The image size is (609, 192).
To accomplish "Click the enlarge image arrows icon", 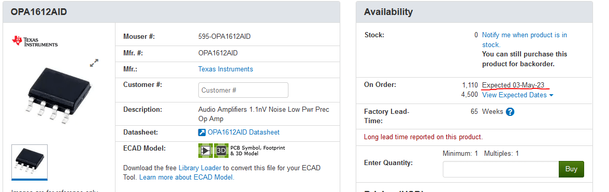I will click(x=94, y=63).
